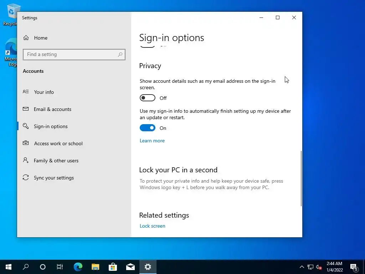The width and height of the screenshot is (365, 274).
Task: Click the settings page vertical scrollbar
Action: click(301, 178)
